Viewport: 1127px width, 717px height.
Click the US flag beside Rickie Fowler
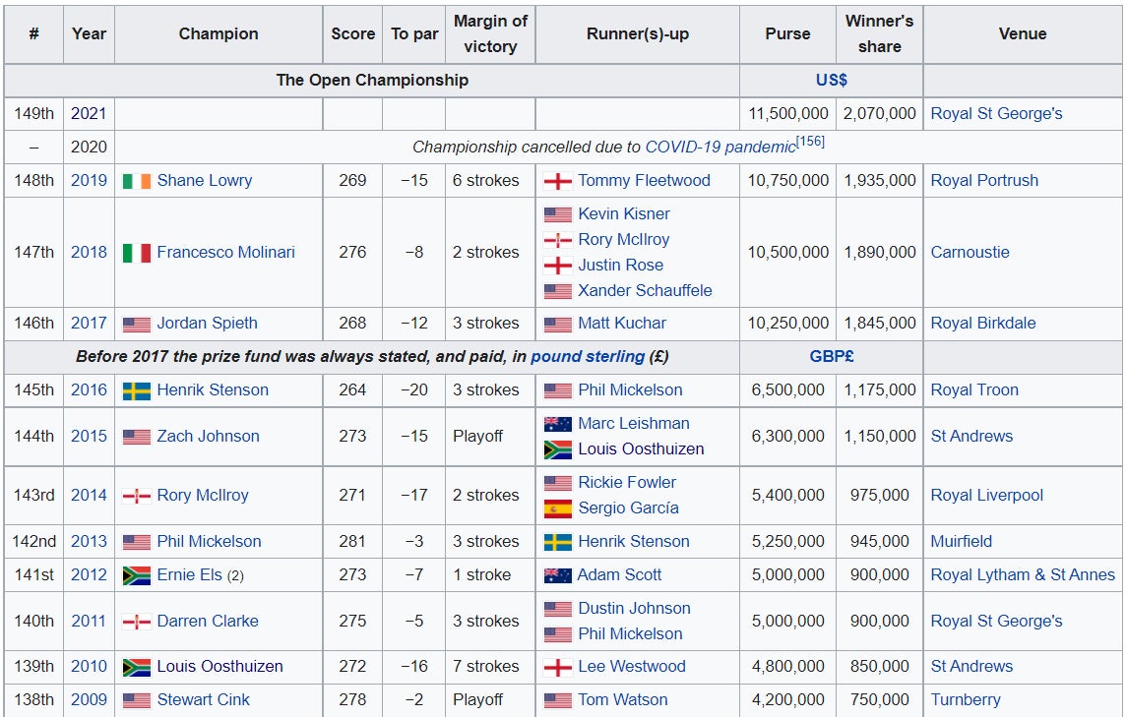coord(558,483)
